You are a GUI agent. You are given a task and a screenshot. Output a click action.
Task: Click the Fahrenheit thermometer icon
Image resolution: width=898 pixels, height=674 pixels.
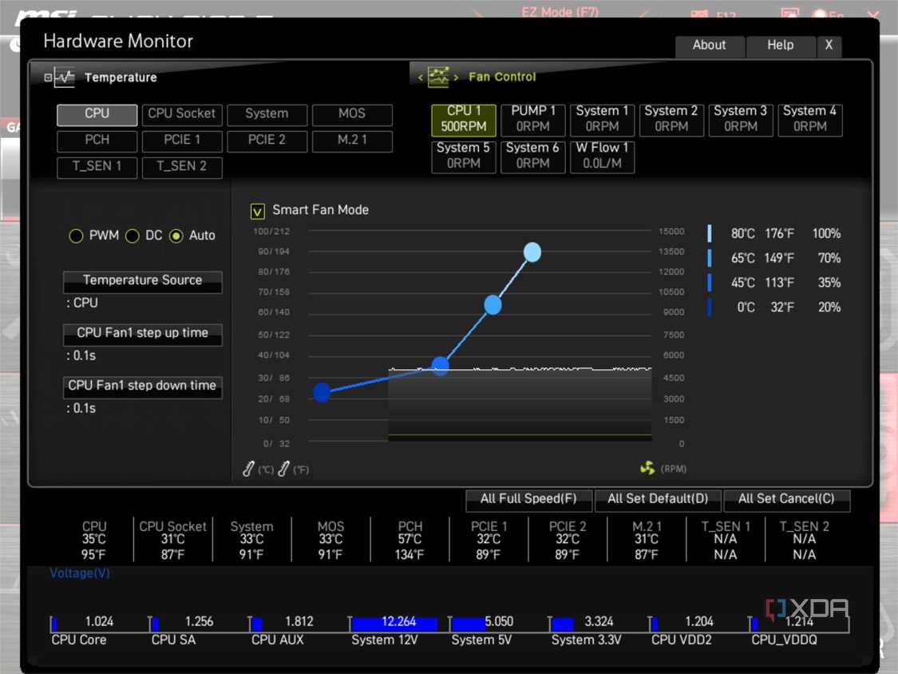pos(283,469)
